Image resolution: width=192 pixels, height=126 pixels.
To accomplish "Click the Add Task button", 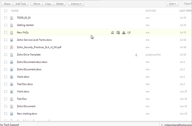I will click(21, 4).
